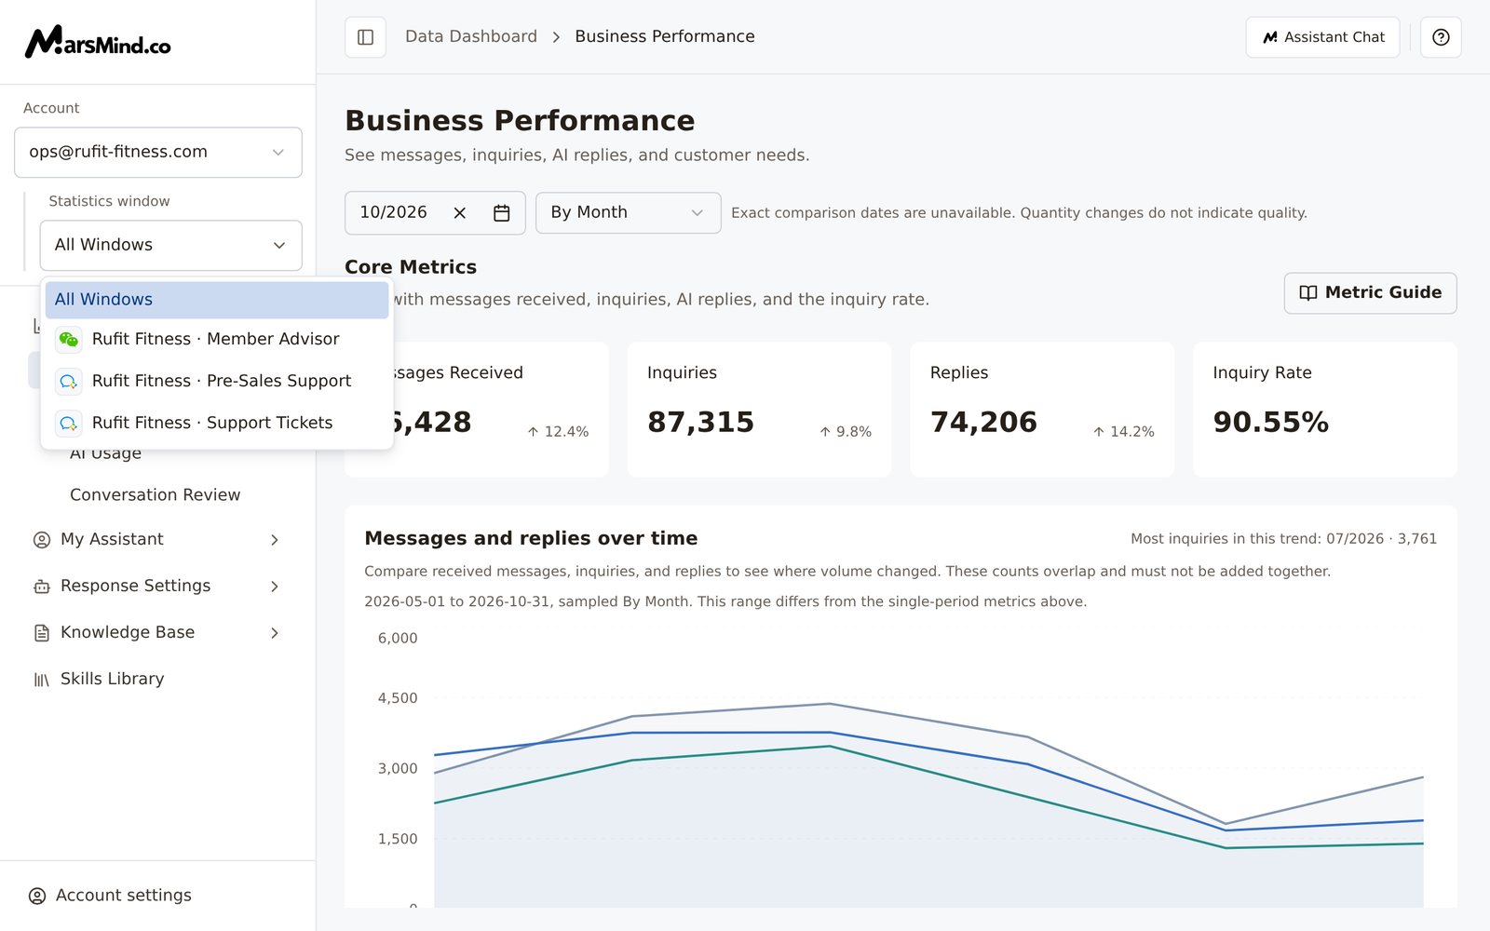Collapse the All Windows statistics dropdown
Screen dimensions: 1490x931
click(170, 246)
